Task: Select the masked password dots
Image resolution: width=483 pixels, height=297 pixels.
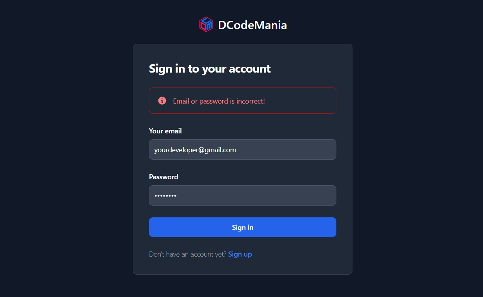Action: tap(165, 195)
